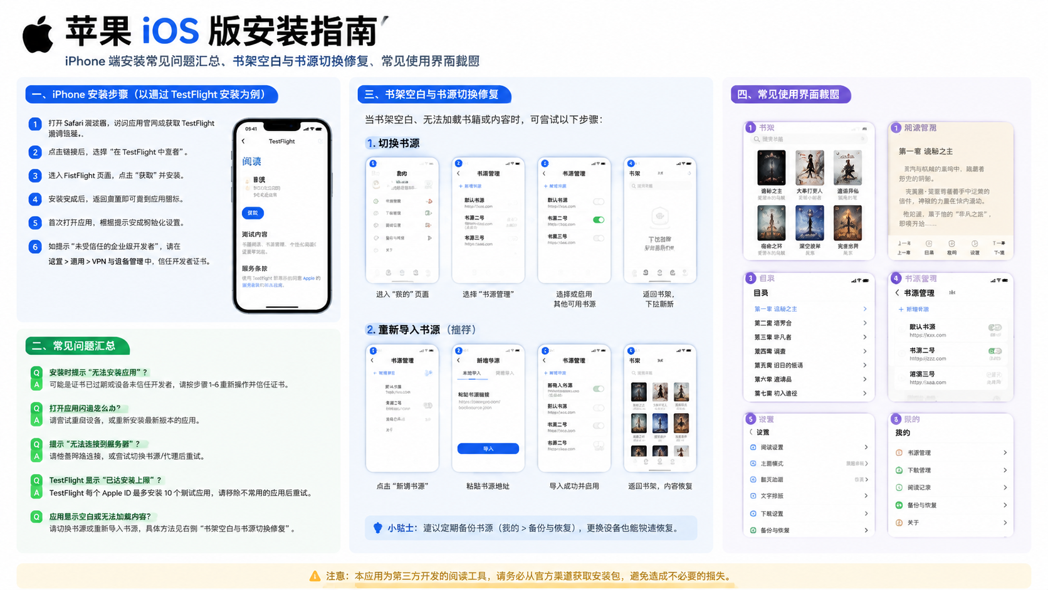
Task: Click the 主题模式 icon in the 设置 panel
Action: click(x=753, y=463)
